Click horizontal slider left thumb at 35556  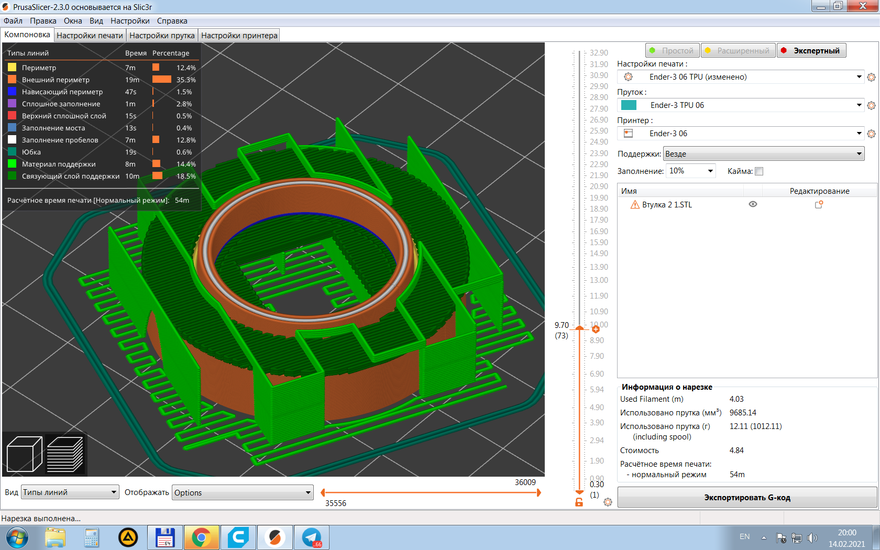[323, 492]
